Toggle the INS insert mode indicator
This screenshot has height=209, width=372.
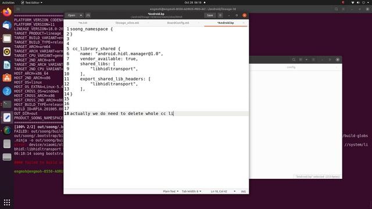244,191
